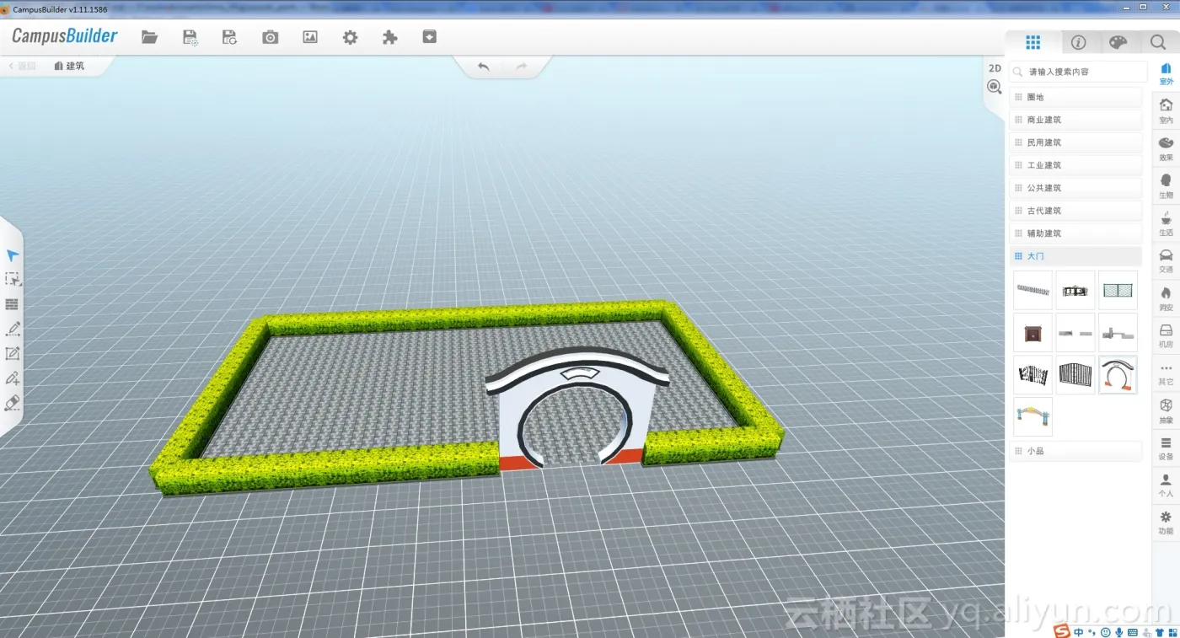Click the 返回 back button
This screenshot has height=638, width=1180.
pyautogui.click(x=22, y=66)
